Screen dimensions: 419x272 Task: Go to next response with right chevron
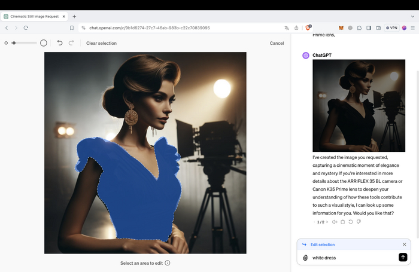click(x=327, y=222)
